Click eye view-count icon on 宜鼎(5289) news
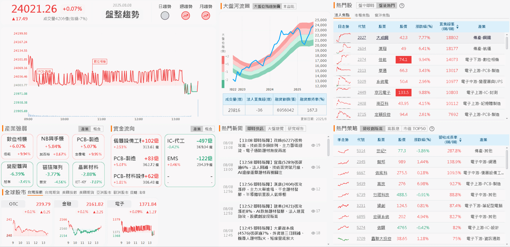510x247 pixels. [313, 167]
